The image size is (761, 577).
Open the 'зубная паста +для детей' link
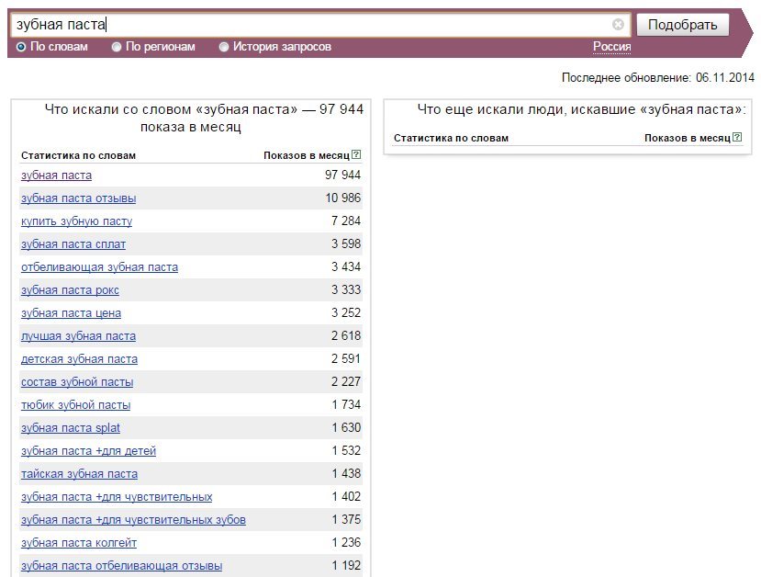pos(88,451)
